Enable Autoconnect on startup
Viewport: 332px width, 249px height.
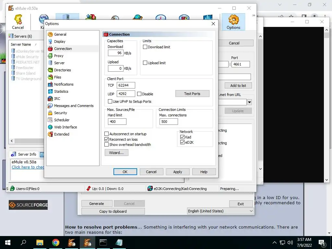click(x=106, y=134)
